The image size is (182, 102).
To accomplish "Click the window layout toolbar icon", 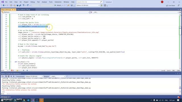I will [105, 5].
